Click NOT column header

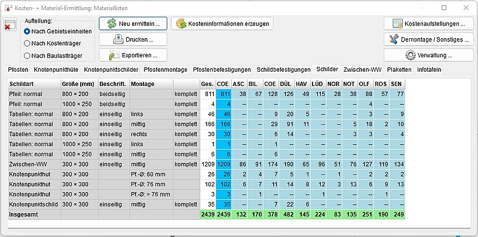click(350, 84)
